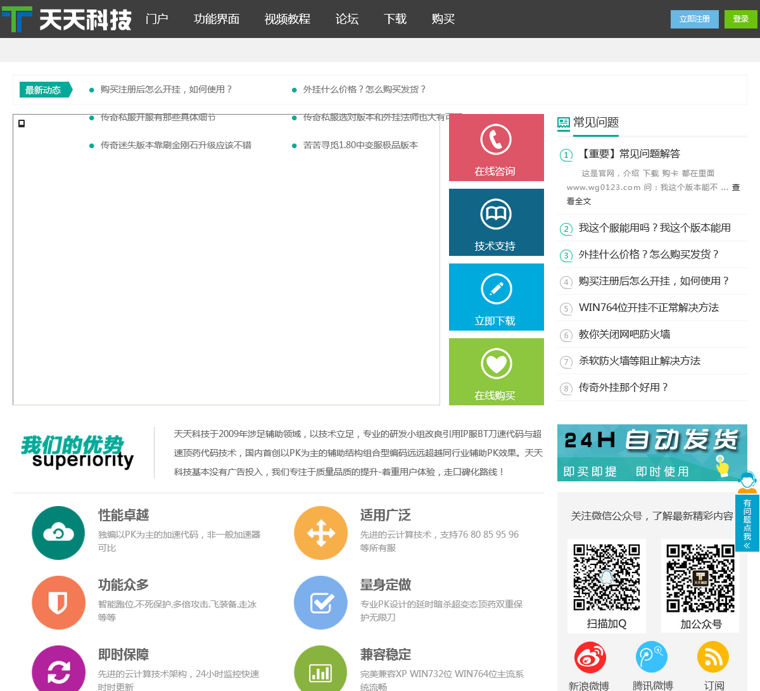Click the 常见问题 heading icon

coord(564,124)
